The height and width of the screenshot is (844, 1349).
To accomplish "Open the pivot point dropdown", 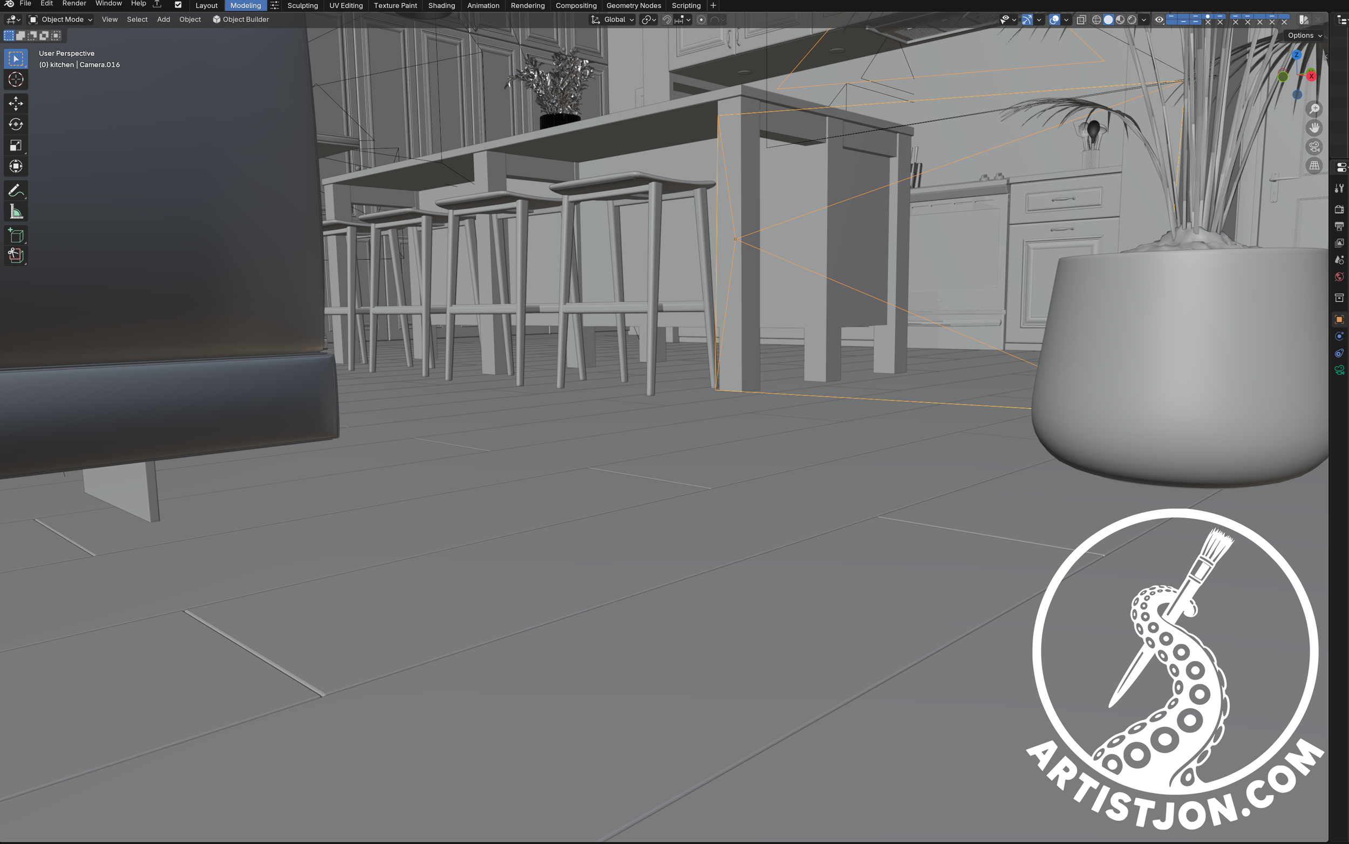I will (x=648, y=19).
